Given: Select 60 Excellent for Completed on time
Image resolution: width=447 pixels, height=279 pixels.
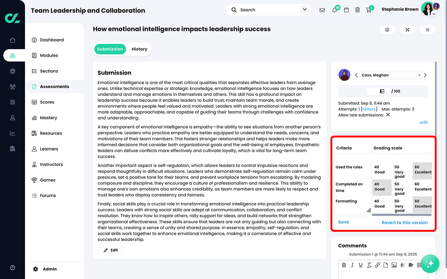Looking at the screenshot, I should (422, 187).
